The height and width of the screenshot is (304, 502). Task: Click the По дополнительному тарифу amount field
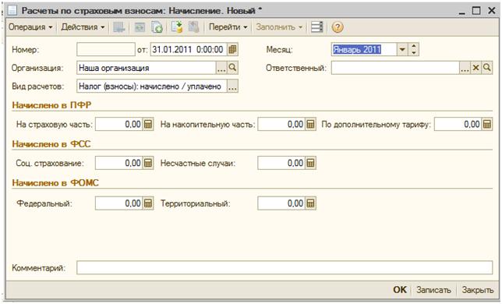458,124
